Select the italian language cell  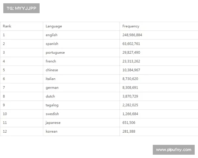click(x=50, y=79)
